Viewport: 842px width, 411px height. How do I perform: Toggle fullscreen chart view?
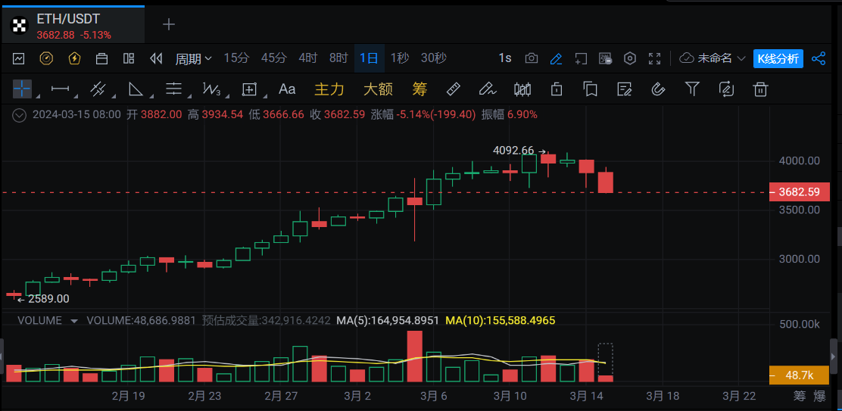[x=655, y=58]
